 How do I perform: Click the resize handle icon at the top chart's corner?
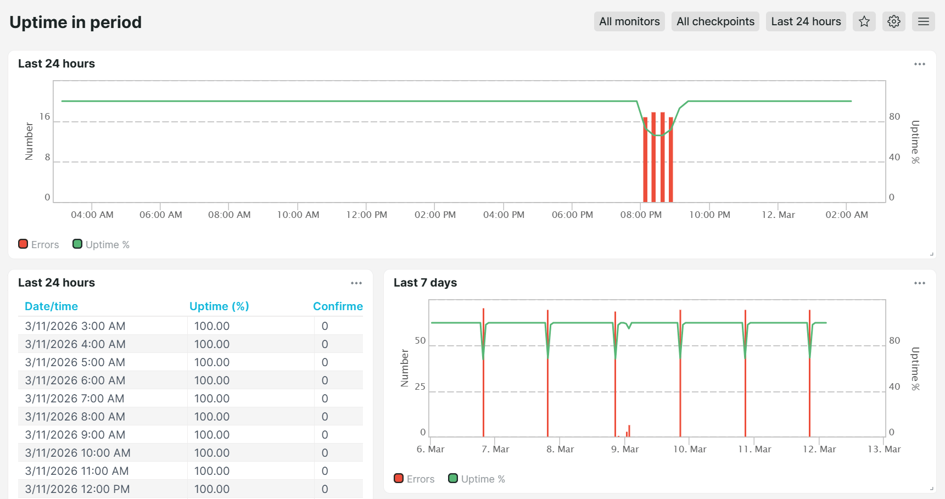coord(933,253)
